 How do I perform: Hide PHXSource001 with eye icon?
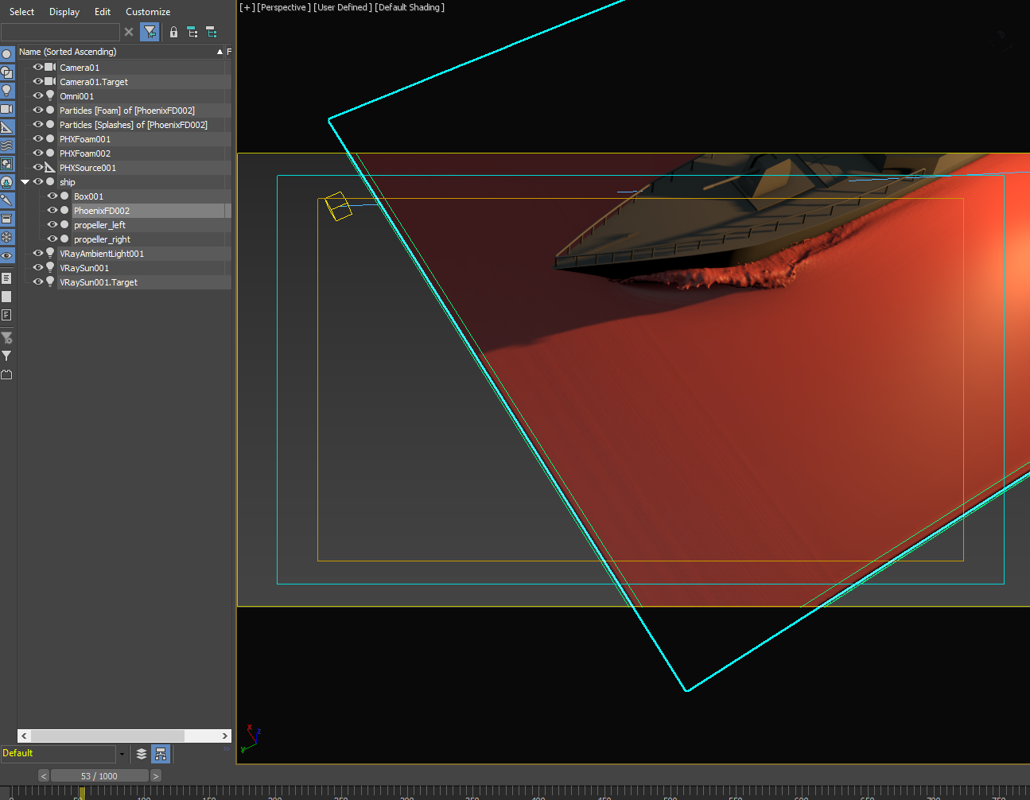pyautogui.click(x=37, y=168)
